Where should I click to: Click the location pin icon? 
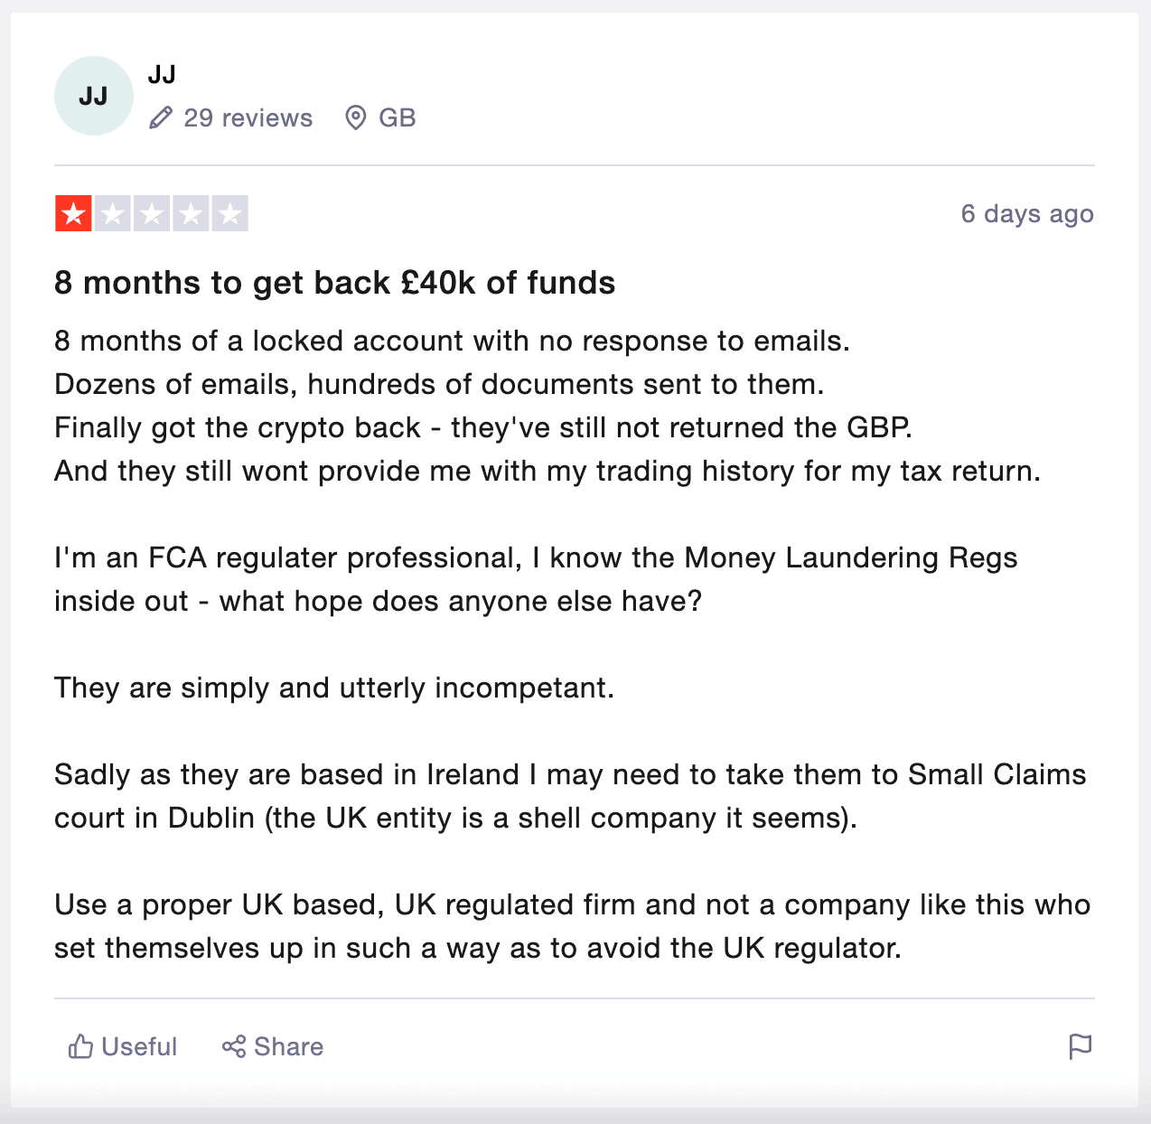click(356, 117)
